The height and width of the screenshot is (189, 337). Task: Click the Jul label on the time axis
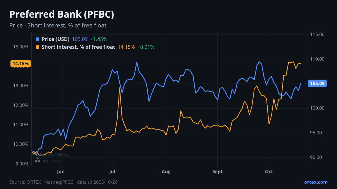coord(112,171)
